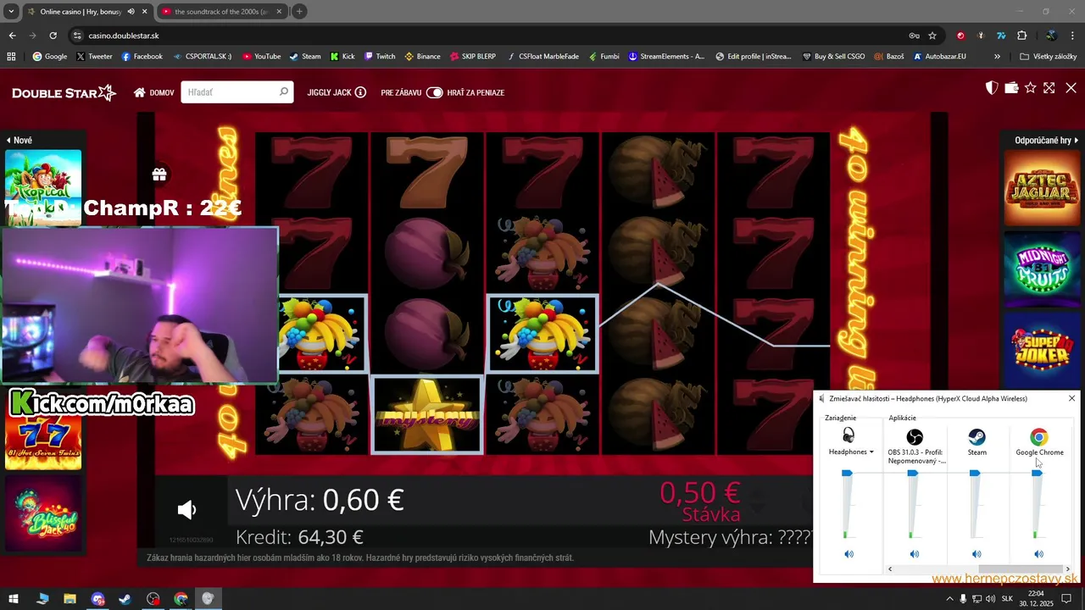Click the site info icon in address bar
This screenshot has width=1085, height=610.
click(77, 36)
